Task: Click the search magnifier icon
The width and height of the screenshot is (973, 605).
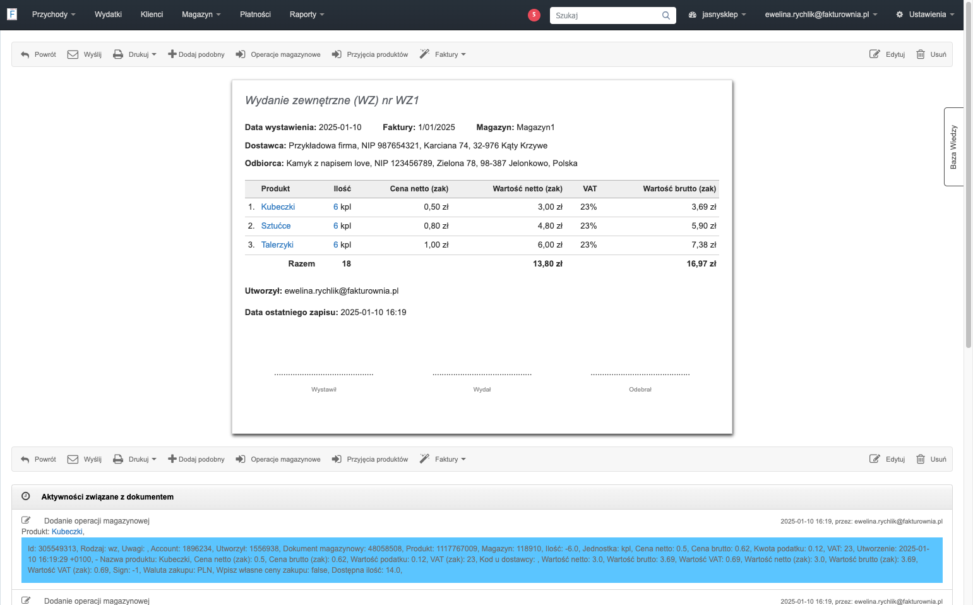Action: click(x=666, y=15)
